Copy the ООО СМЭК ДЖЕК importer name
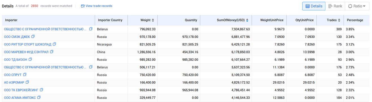The width and height of the screenshot is (372, 102). coord(33,37)
